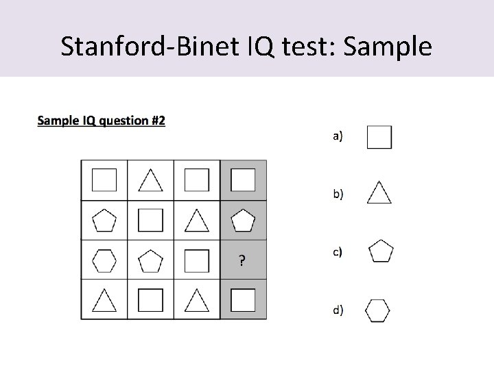Click the square in the top-right gray cell
Viewport: 494px width, 370px height.
click(x=243, y=180)
